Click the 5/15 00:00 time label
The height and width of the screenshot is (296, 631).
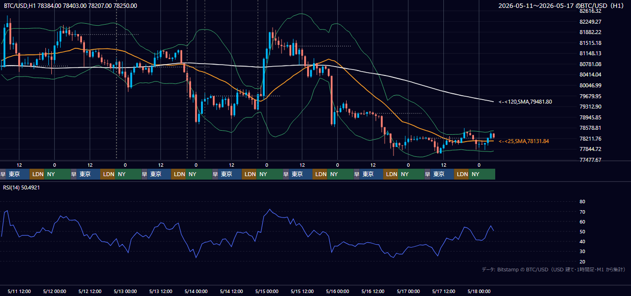(267, 292)
